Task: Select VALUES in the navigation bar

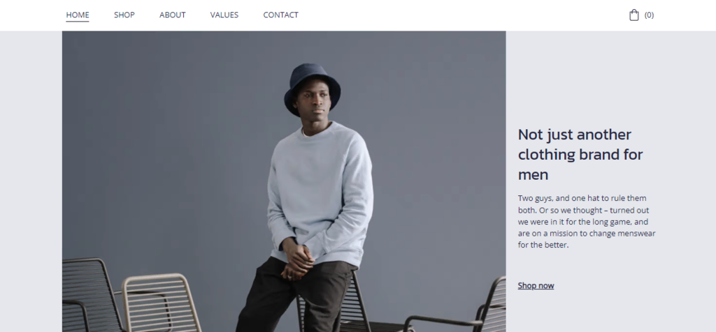Action: coord(224,15)
